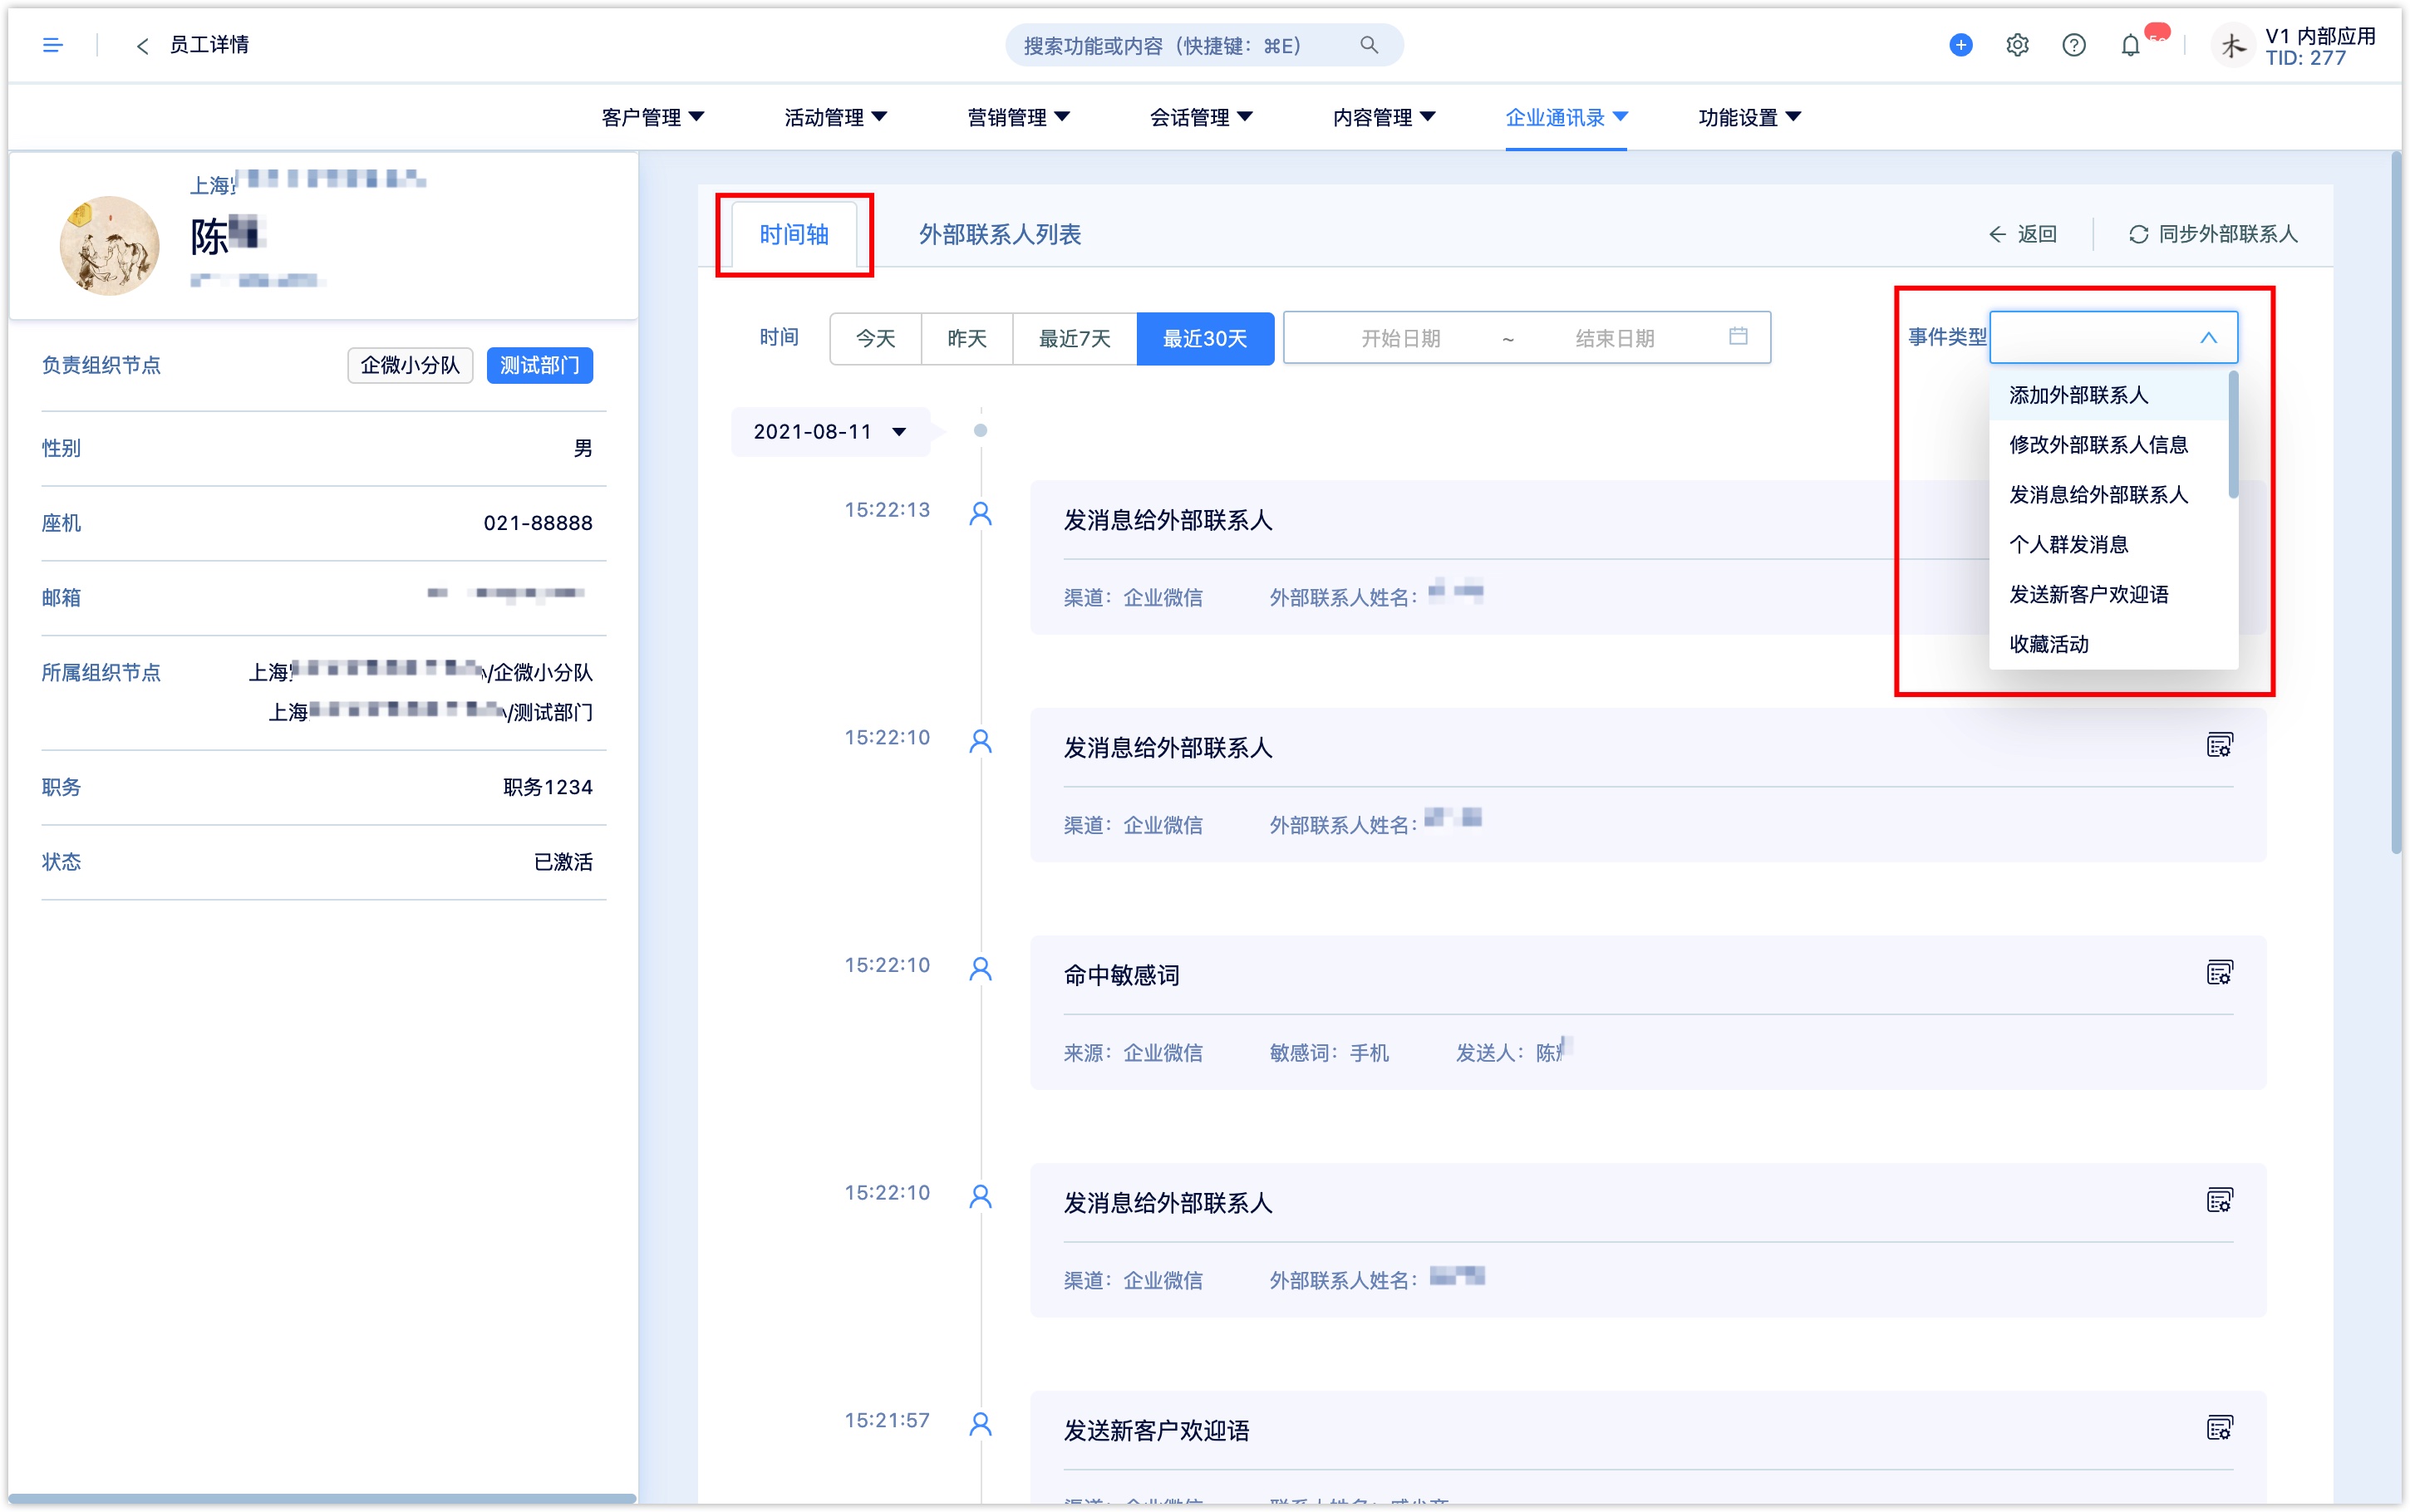Image resolution: width=2410 pixels, height=1512 pixels.
Task: Choose 收藏活动 from event types
Action: (2108, 644)
